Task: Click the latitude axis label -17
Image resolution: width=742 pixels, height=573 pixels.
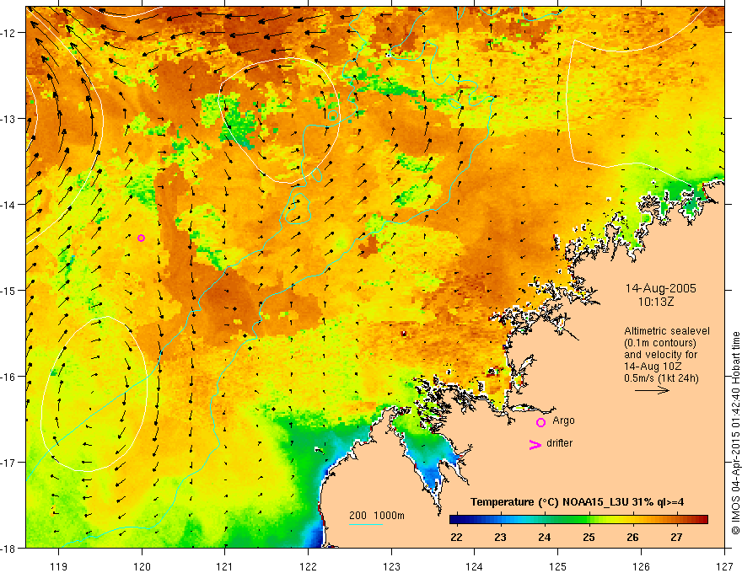Action: tap(10, 463)
